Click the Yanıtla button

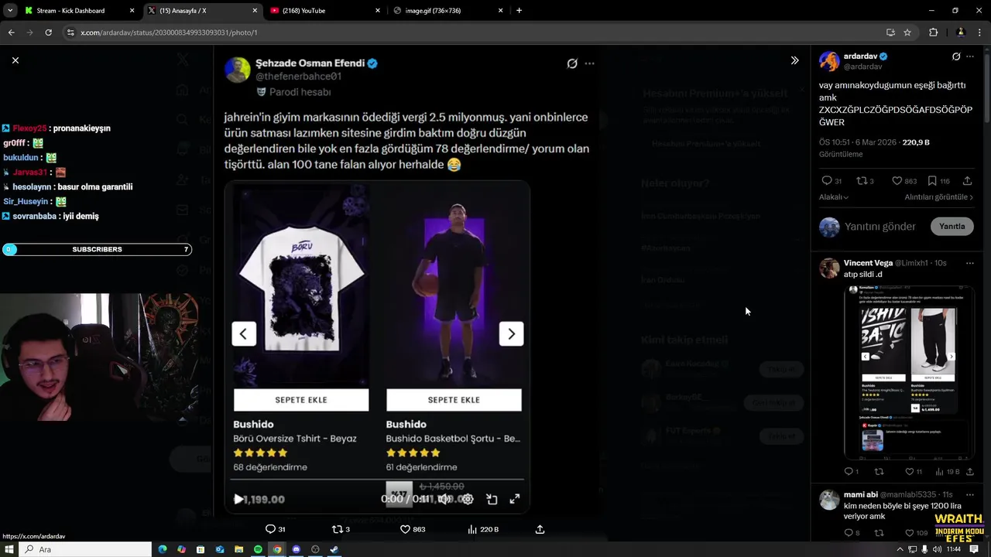point(952,227)
